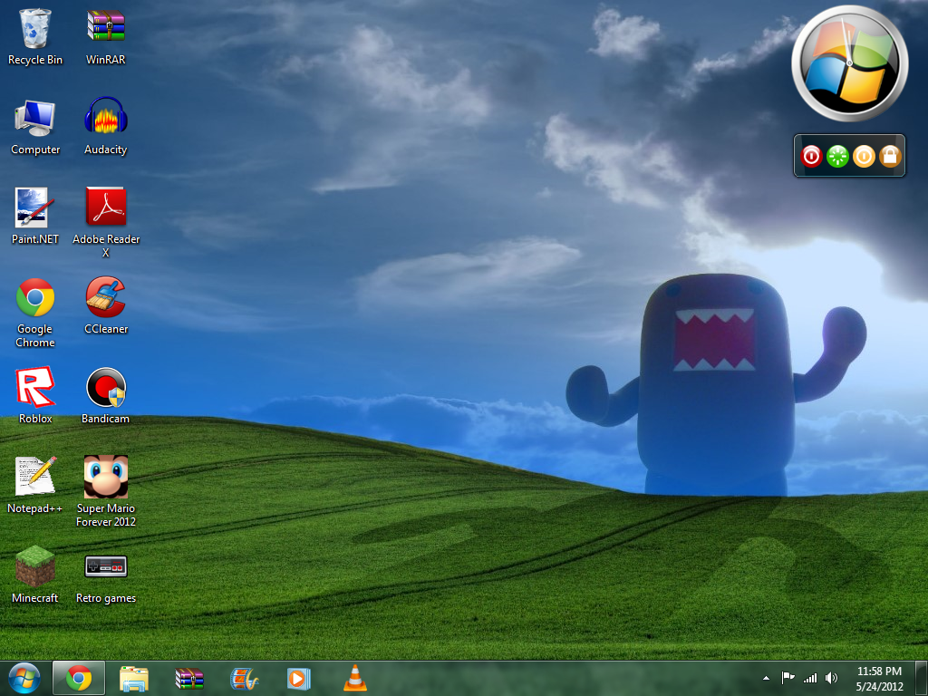Select the Google Chrome desktop icon
Screen dimensions: 928x696
tap(35, 313)
